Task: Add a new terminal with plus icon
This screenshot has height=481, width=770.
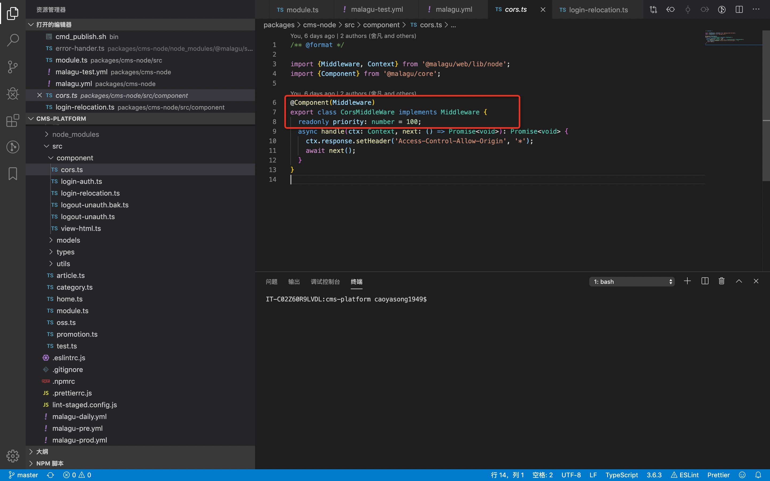Action: pos(687,281)
